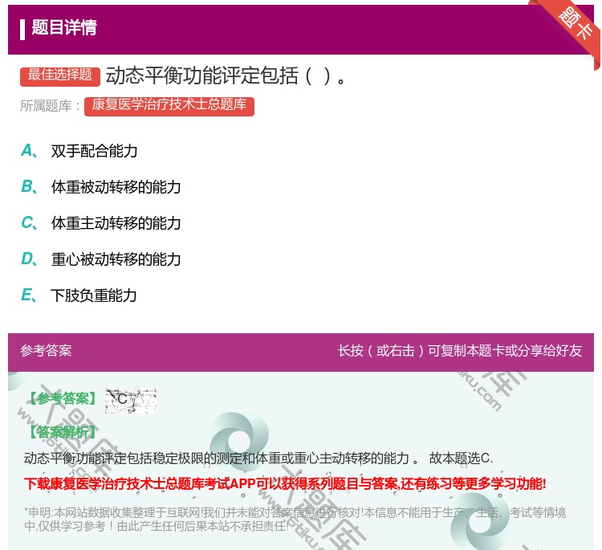This screenshot has width=602, height=550.
Task: Click the question text 动态平衡功能评定包括
Action: (226, 75)
